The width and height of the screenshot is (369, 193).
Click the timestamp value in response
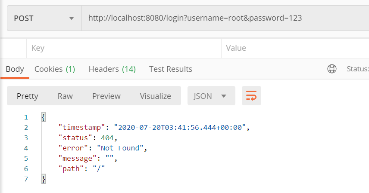[180, 128]
